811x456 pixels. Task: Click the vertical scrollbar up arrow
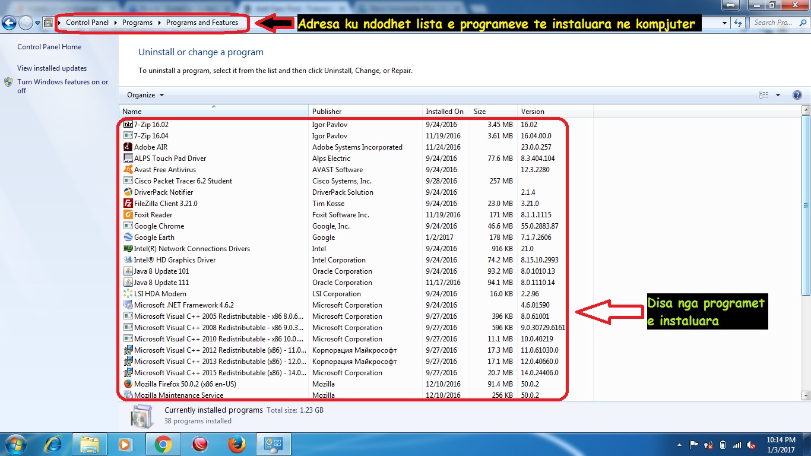click(806, 110)
